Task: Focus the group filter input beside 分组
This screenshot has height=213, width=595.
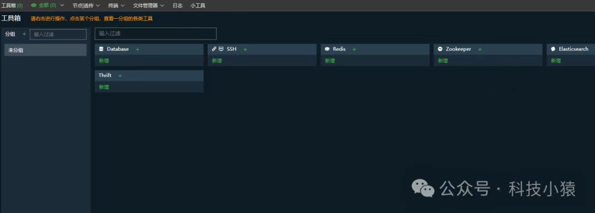Action: (58, 34)
